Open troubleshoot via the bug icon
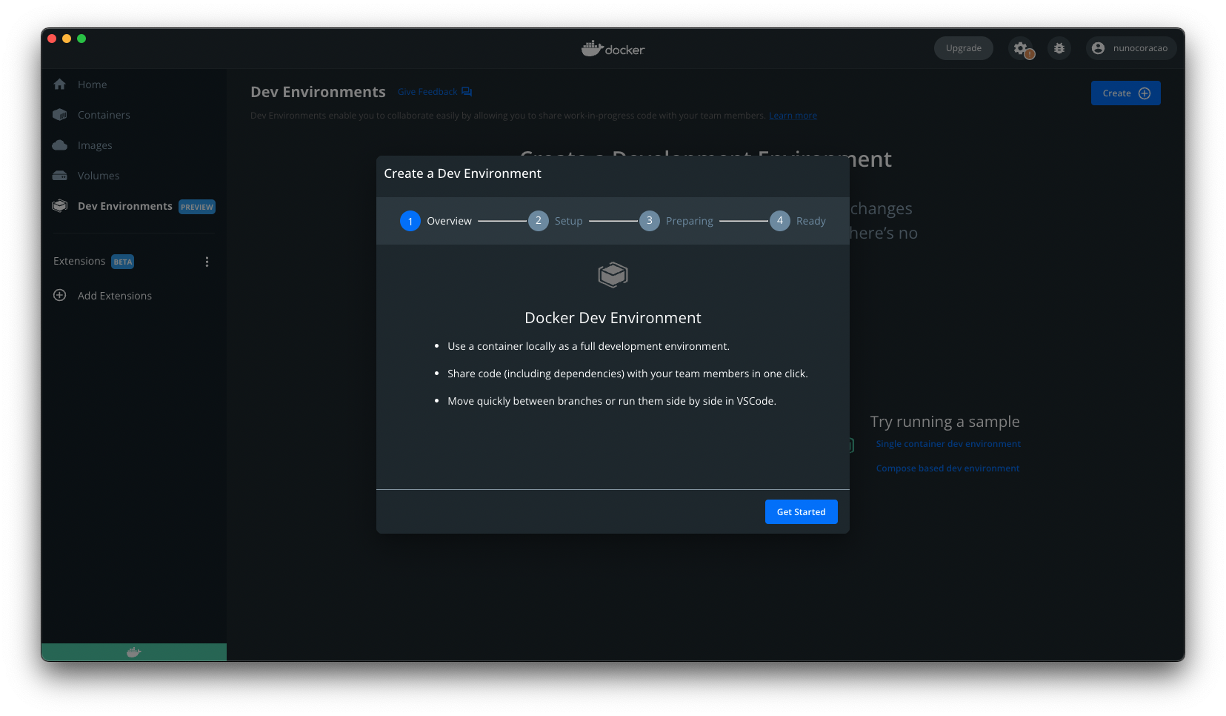Viewport: 1226px width, 716px height. [x=1059, y=48]
